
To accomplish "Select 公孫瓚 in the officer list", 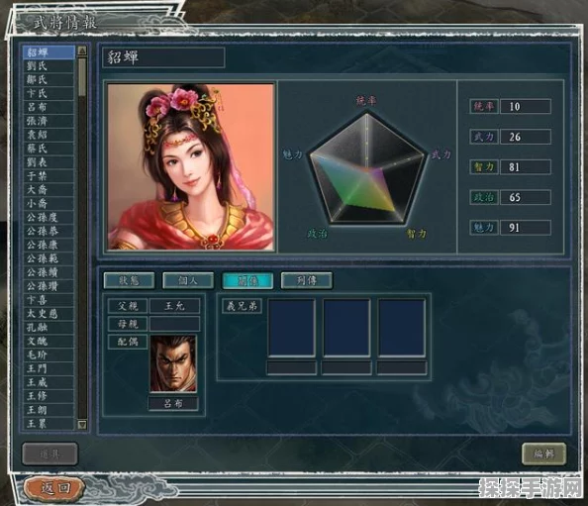I will click(x=49, y=286).
